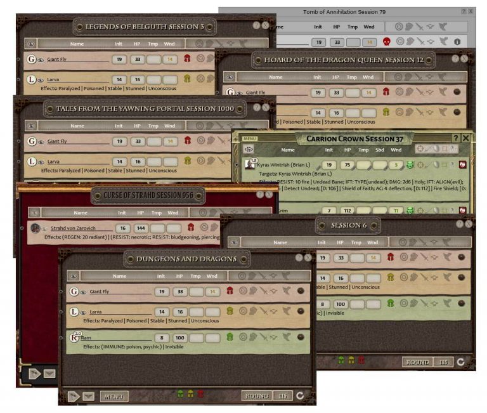Open MENU in the Carrion Crown Session 37 window
The height and width of the screenshot is (413, 487).
pyautogui.click(x=249, y=138)
